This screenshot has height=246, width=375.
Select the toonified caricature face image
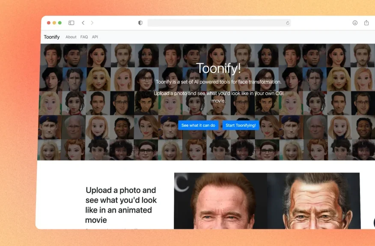[313, 201]
